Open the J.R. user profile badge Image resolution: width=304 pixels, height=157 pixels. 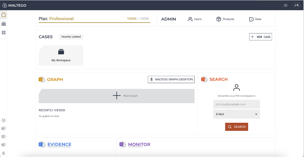click(x=296, y=5)
